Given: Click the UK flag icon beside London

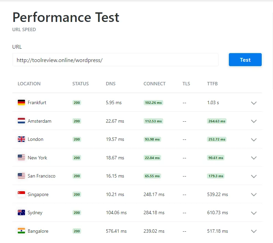Looking at the screenshot, I should tap(21, 139).
